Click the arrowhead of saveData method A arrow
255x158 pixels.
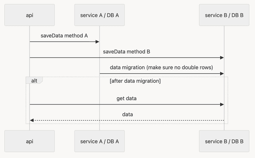pos(97,42)
